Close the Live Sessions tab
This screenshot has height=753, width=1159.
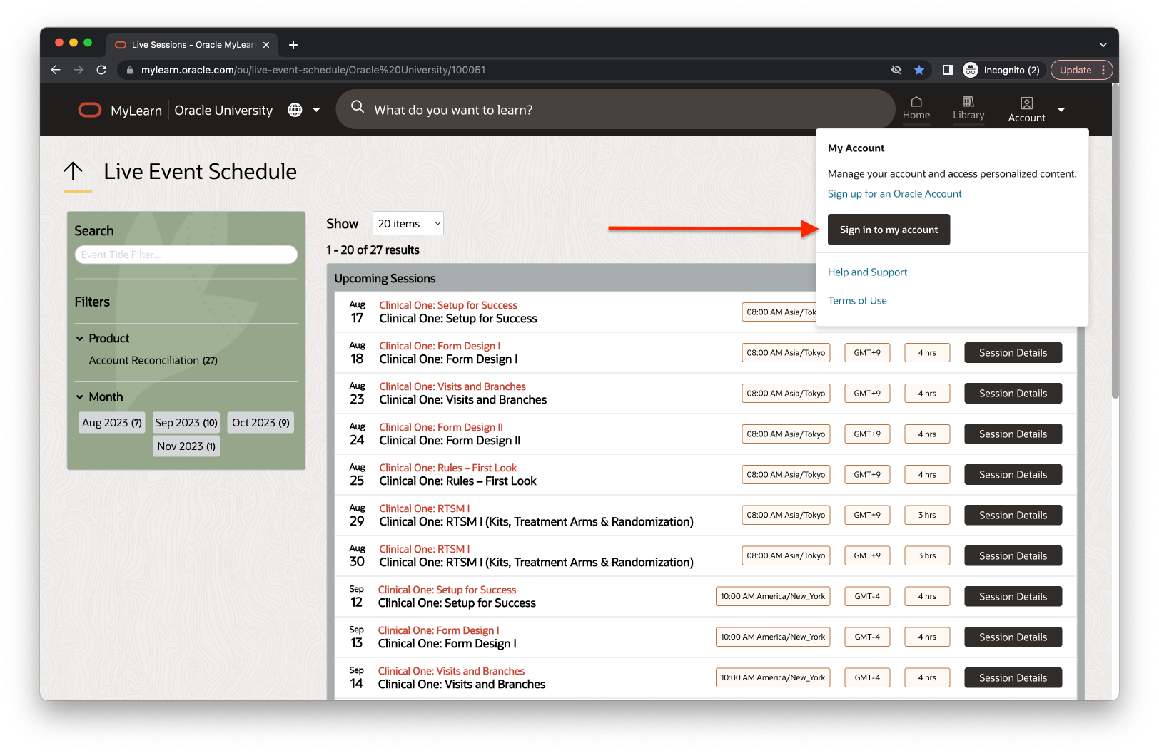[x=266, y=45]
